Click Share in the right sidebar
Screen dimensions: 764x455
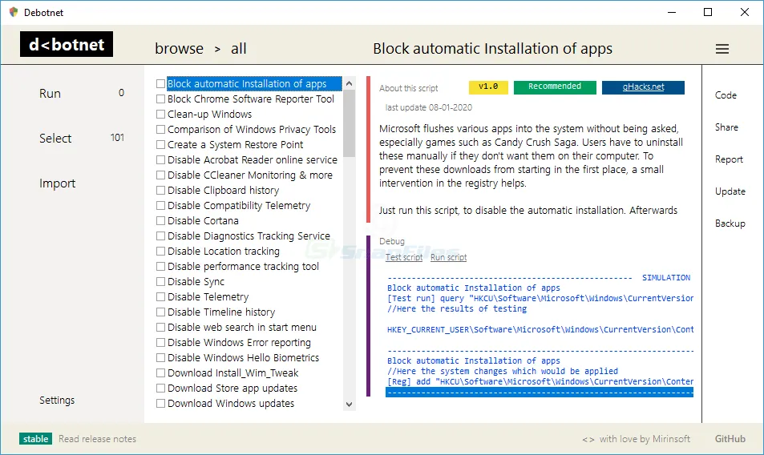(726, 127)
